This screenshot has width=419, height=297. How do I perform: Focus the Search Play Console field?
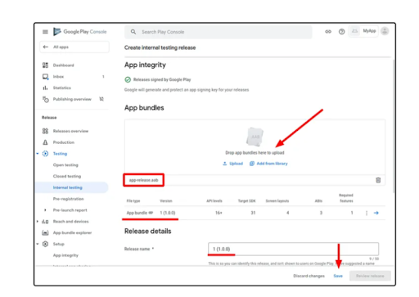(219, 32)
